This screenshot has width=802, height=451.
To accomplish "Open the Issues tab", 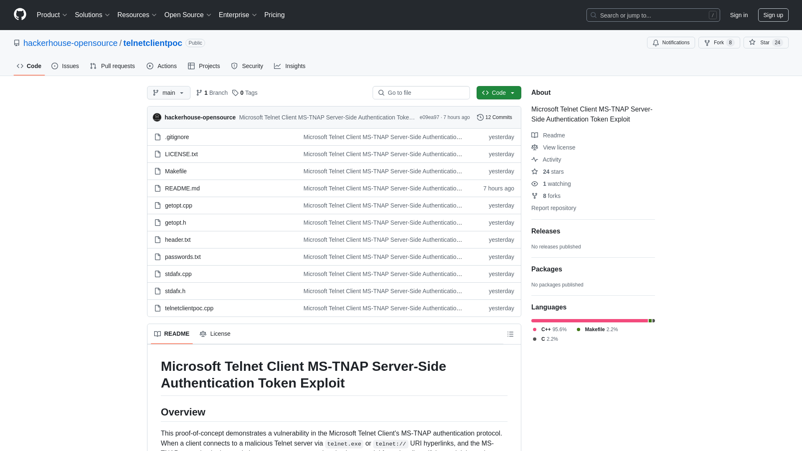I will pos(65,66).
